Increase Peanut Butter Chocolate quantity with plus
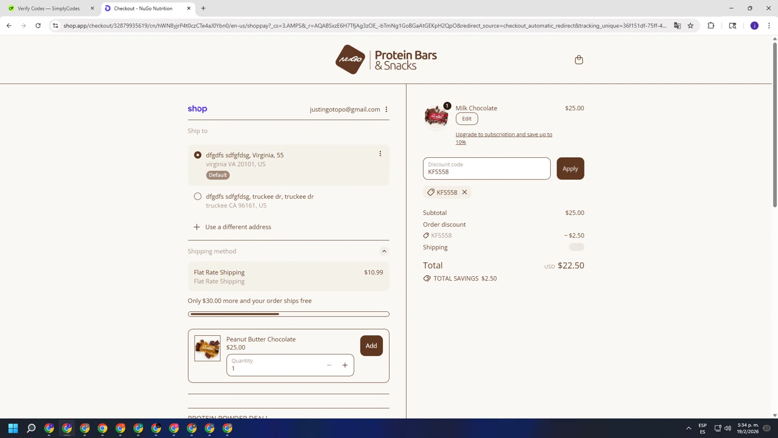Image resolution: width=778 pixels, height=438 pixels. [345, 365]
